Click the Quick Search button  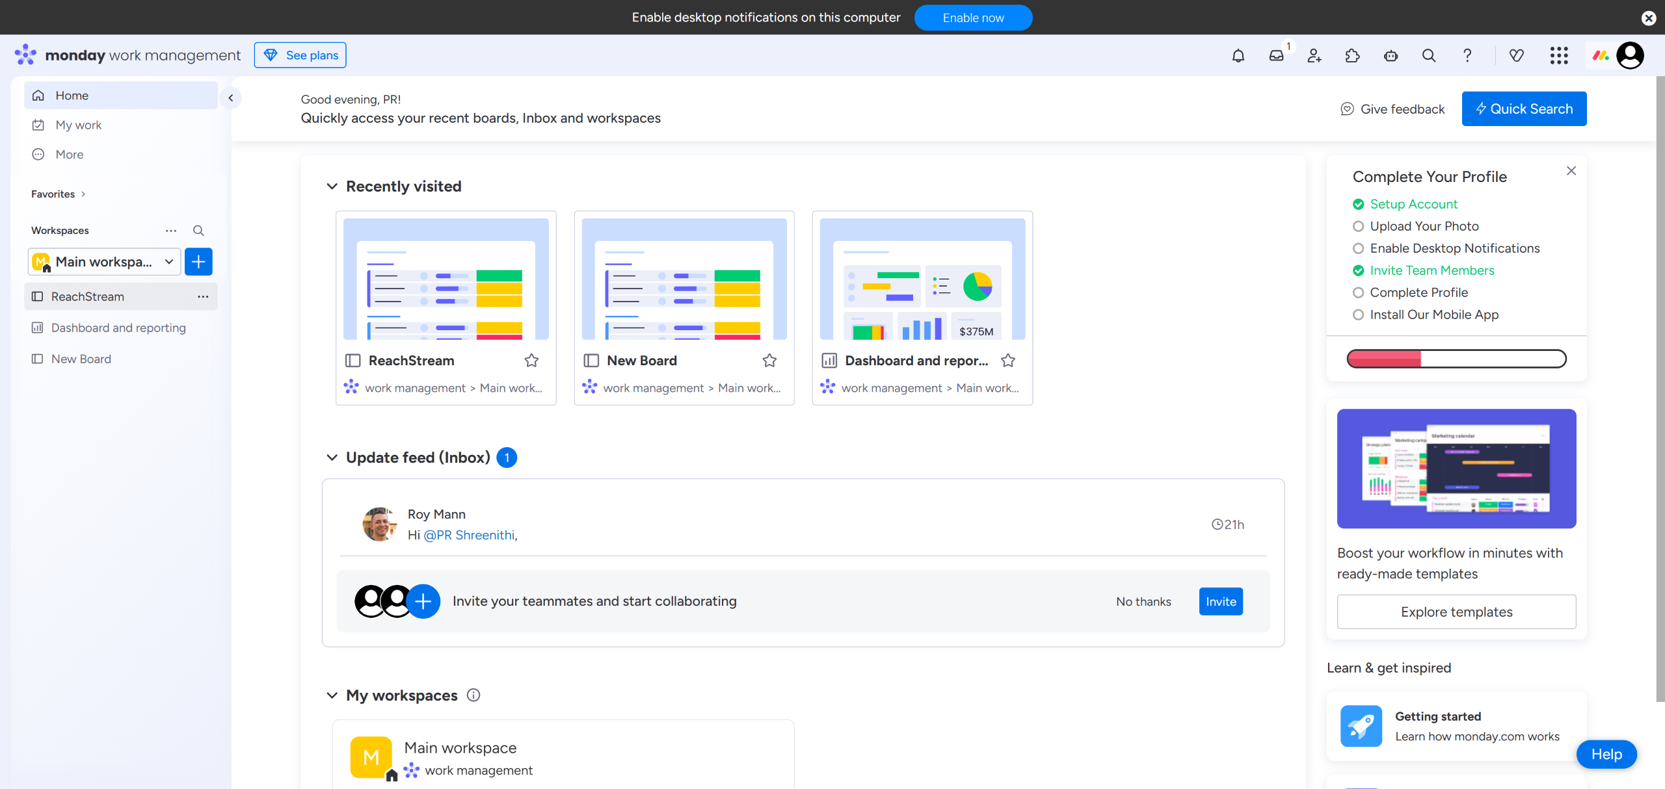(x=1523, y=109)
